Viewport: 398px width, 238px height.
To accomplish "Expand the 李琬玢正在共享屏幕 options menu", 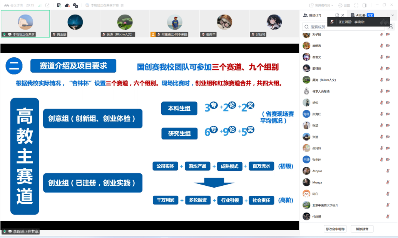I will click(x=122, y=5).
